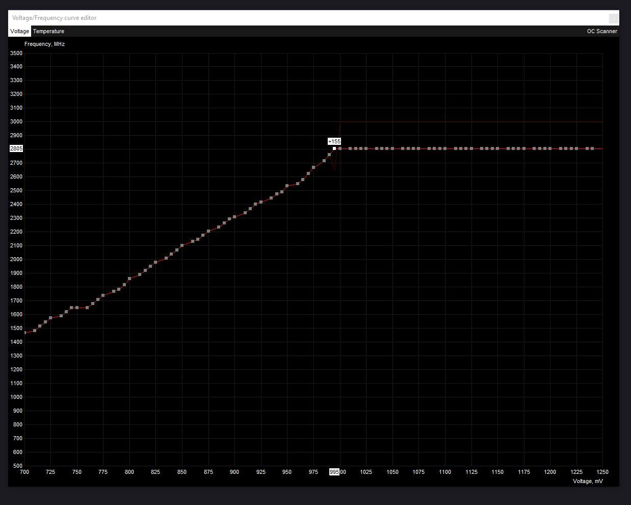Click the 700 label on the voltage axis
631x505 pixels.
pyautogui.click(x=24, y=472)
